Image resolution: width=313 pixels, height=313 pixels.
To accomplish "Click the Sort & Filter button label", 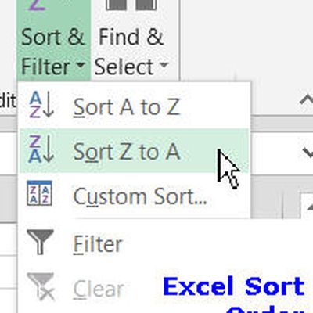I will point(53,52).
